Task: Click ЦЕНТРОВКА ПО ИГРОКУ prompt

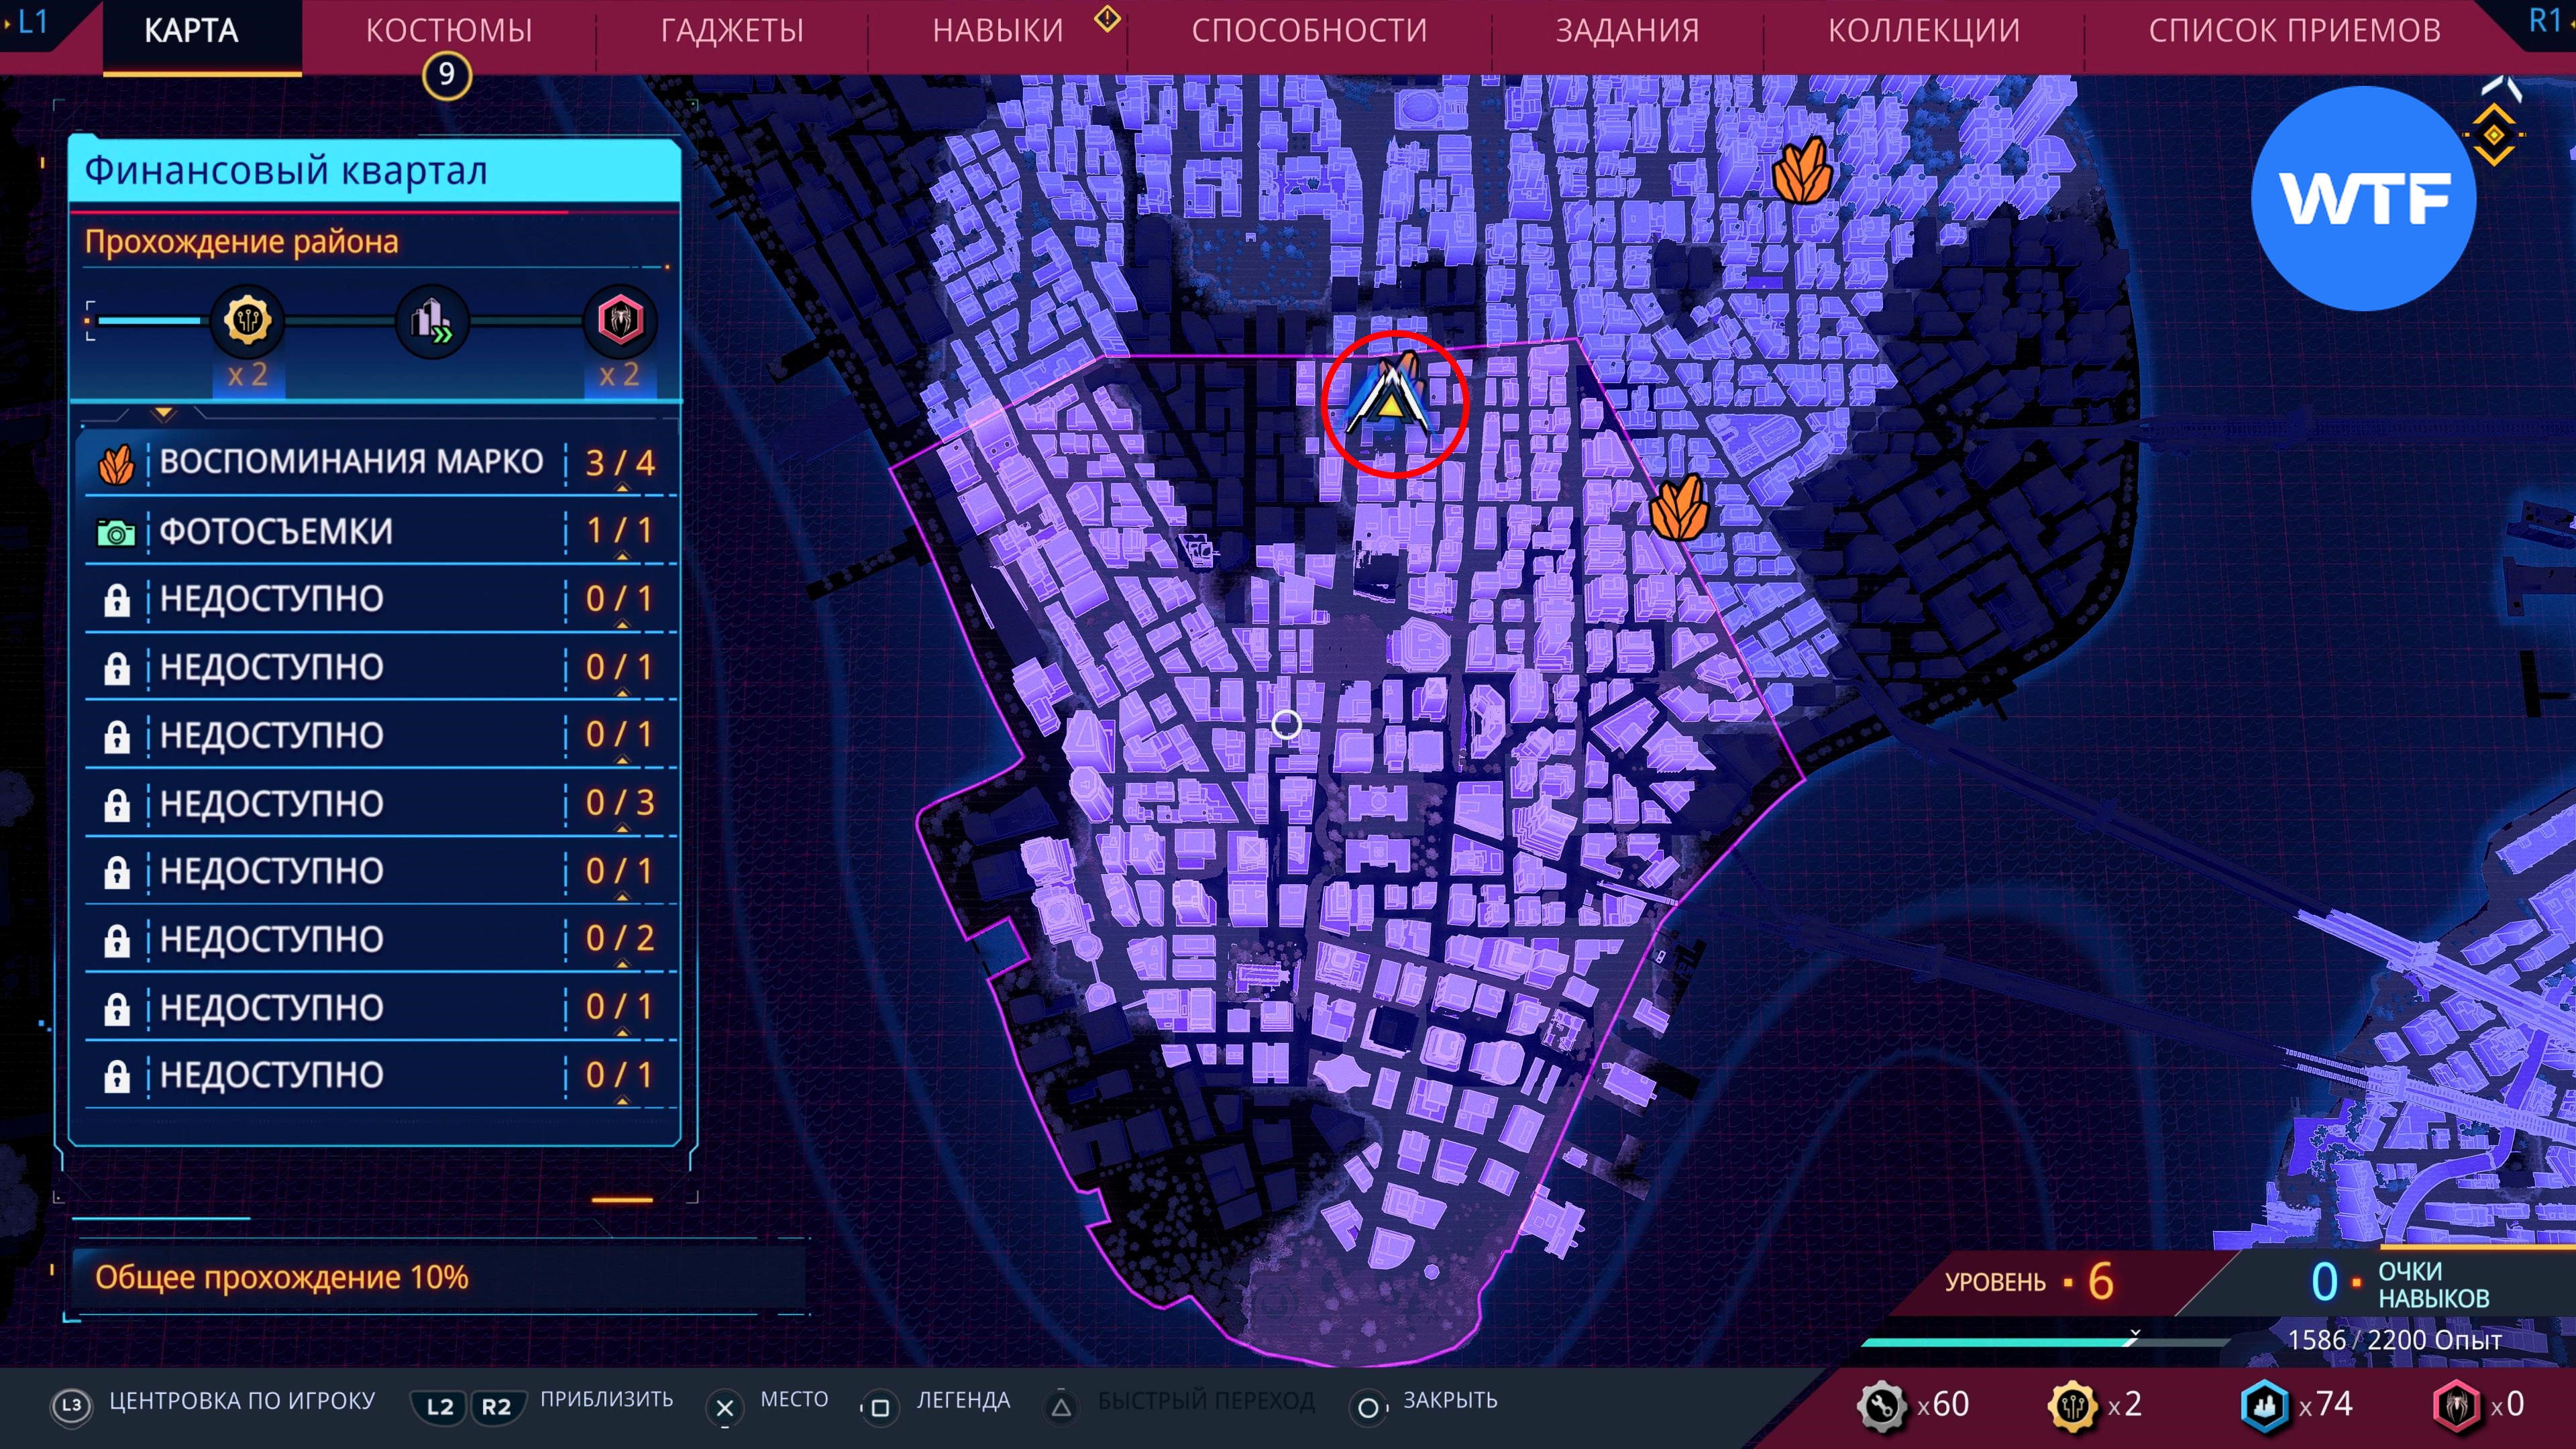Action: click(241, 1401)
